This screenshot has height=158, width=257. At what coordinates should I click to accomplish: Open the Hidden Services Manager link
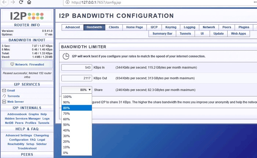click(x=23, y=118)
